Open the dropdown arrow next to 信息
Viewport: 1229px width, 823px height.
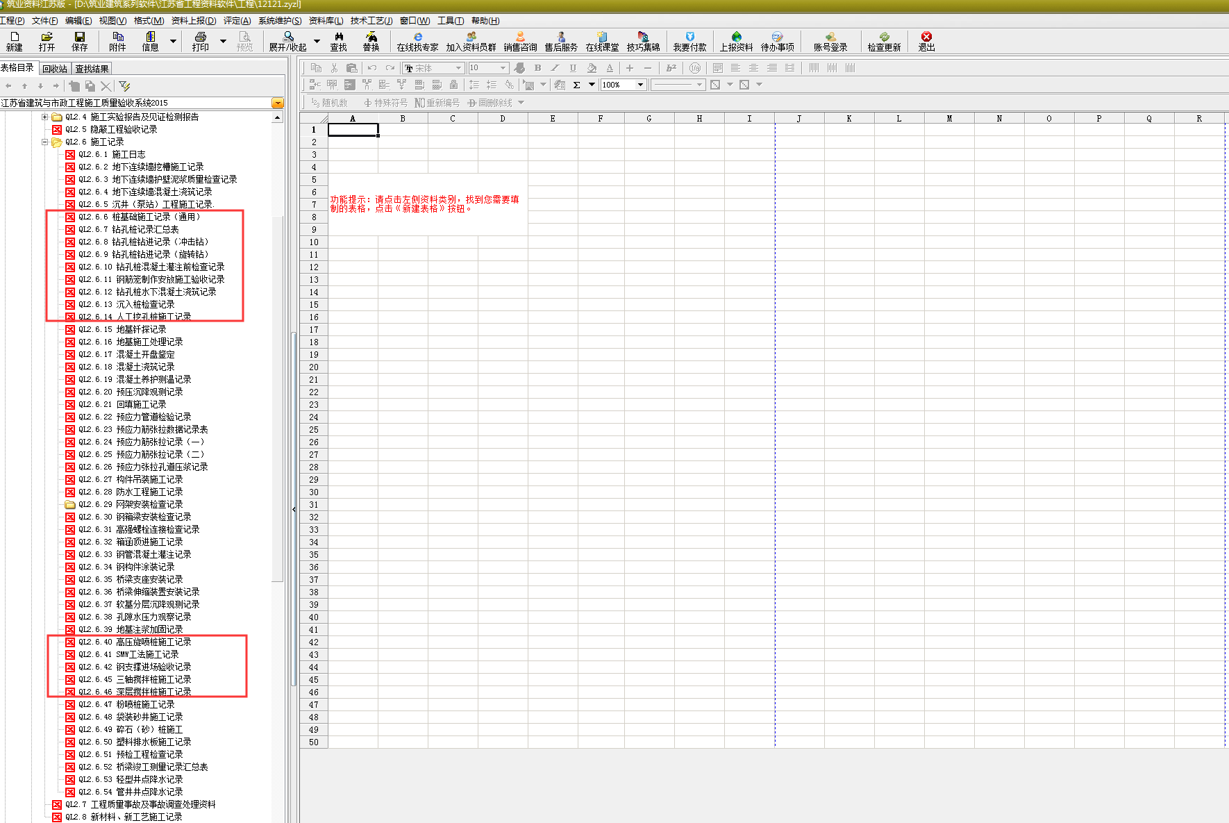pos(173,42)
